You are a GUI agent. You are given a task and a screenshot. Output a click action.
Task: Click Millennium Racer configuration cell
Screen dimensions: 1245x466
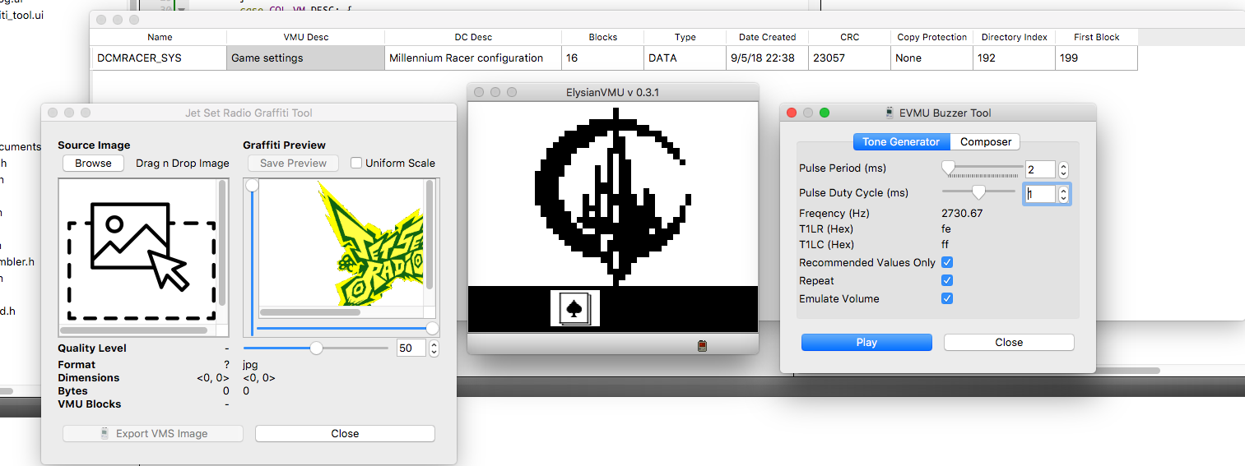(x=473, y=58)
